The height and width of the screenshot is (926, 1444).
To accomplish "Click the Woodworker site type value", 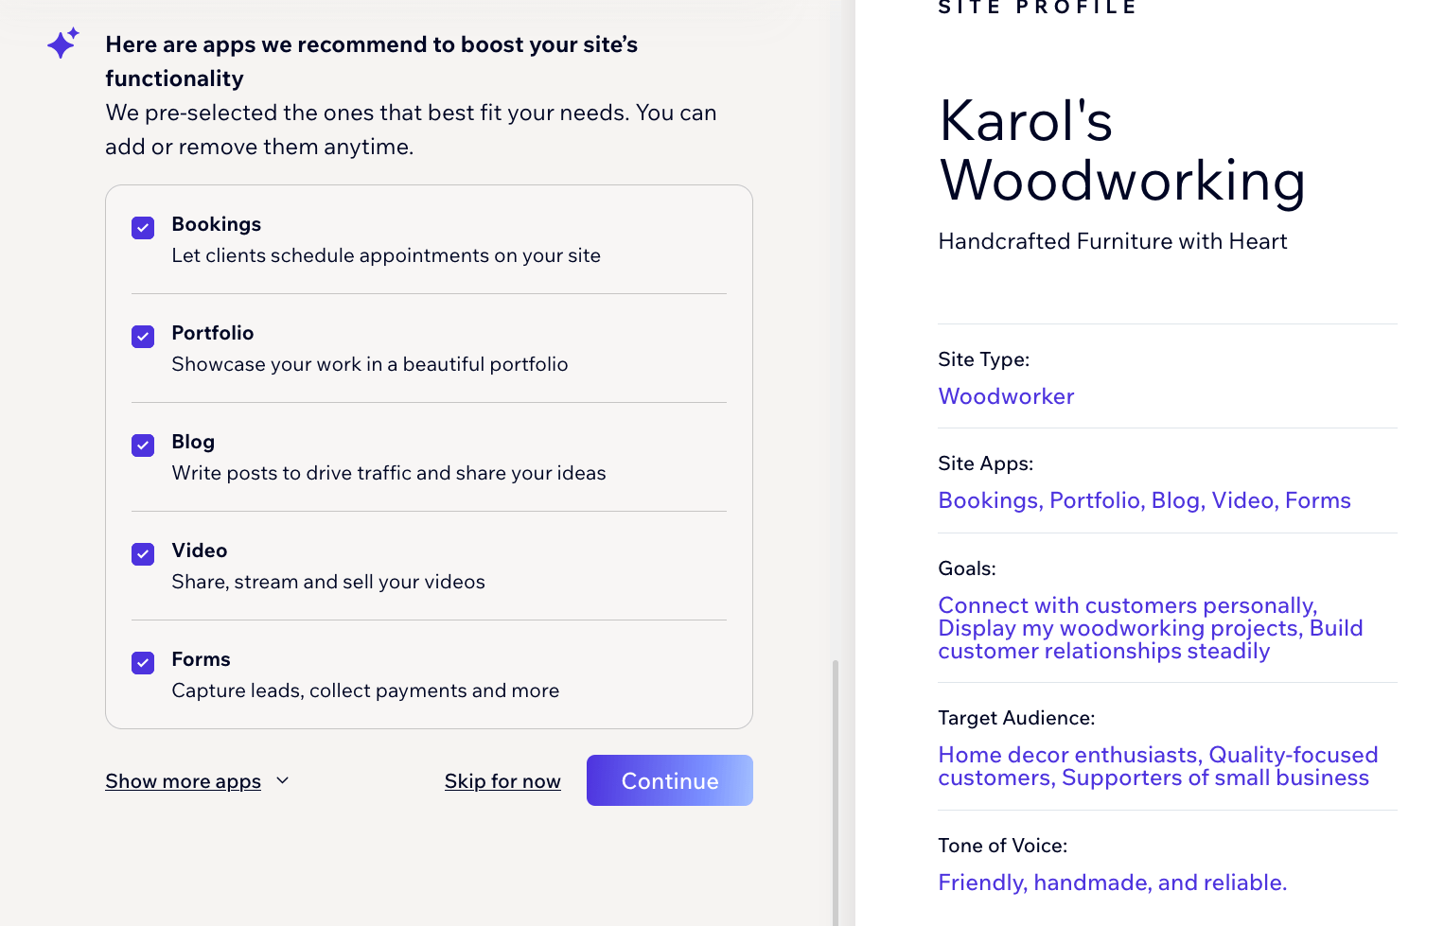I will (x=1006, y=396).
